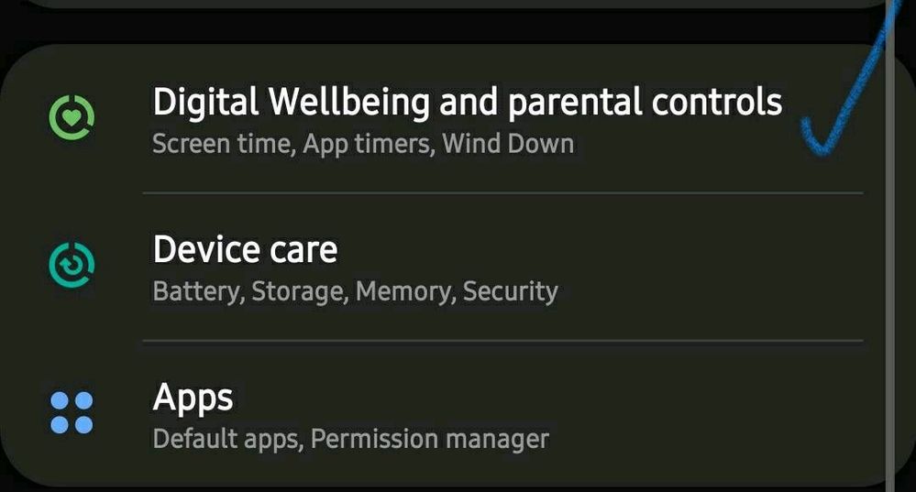Click divider line below Digital Wellbeing entry

[x=503, y=192]
